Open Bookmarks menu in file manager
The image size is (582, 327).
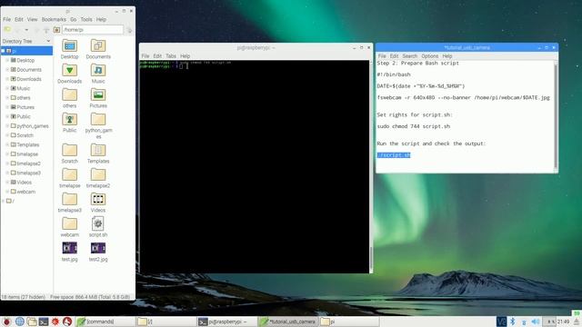(x=54, y=19)
